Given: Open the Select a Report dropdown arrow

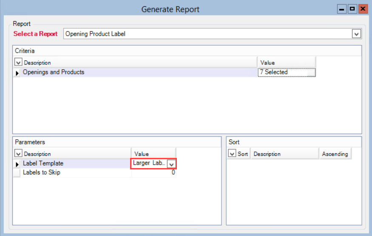Looking at the screenshot, I should pyautogui.click(x=356, y=34).
